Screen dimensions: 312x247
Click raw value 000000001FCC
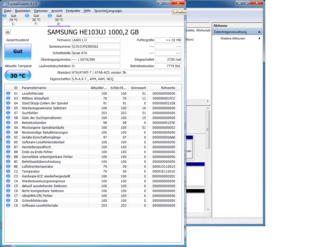(x=164, y=98)
